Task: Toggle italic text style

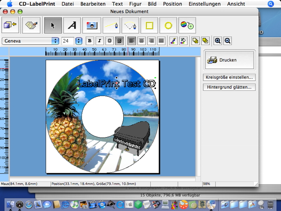Action: (x=100, y=41)
